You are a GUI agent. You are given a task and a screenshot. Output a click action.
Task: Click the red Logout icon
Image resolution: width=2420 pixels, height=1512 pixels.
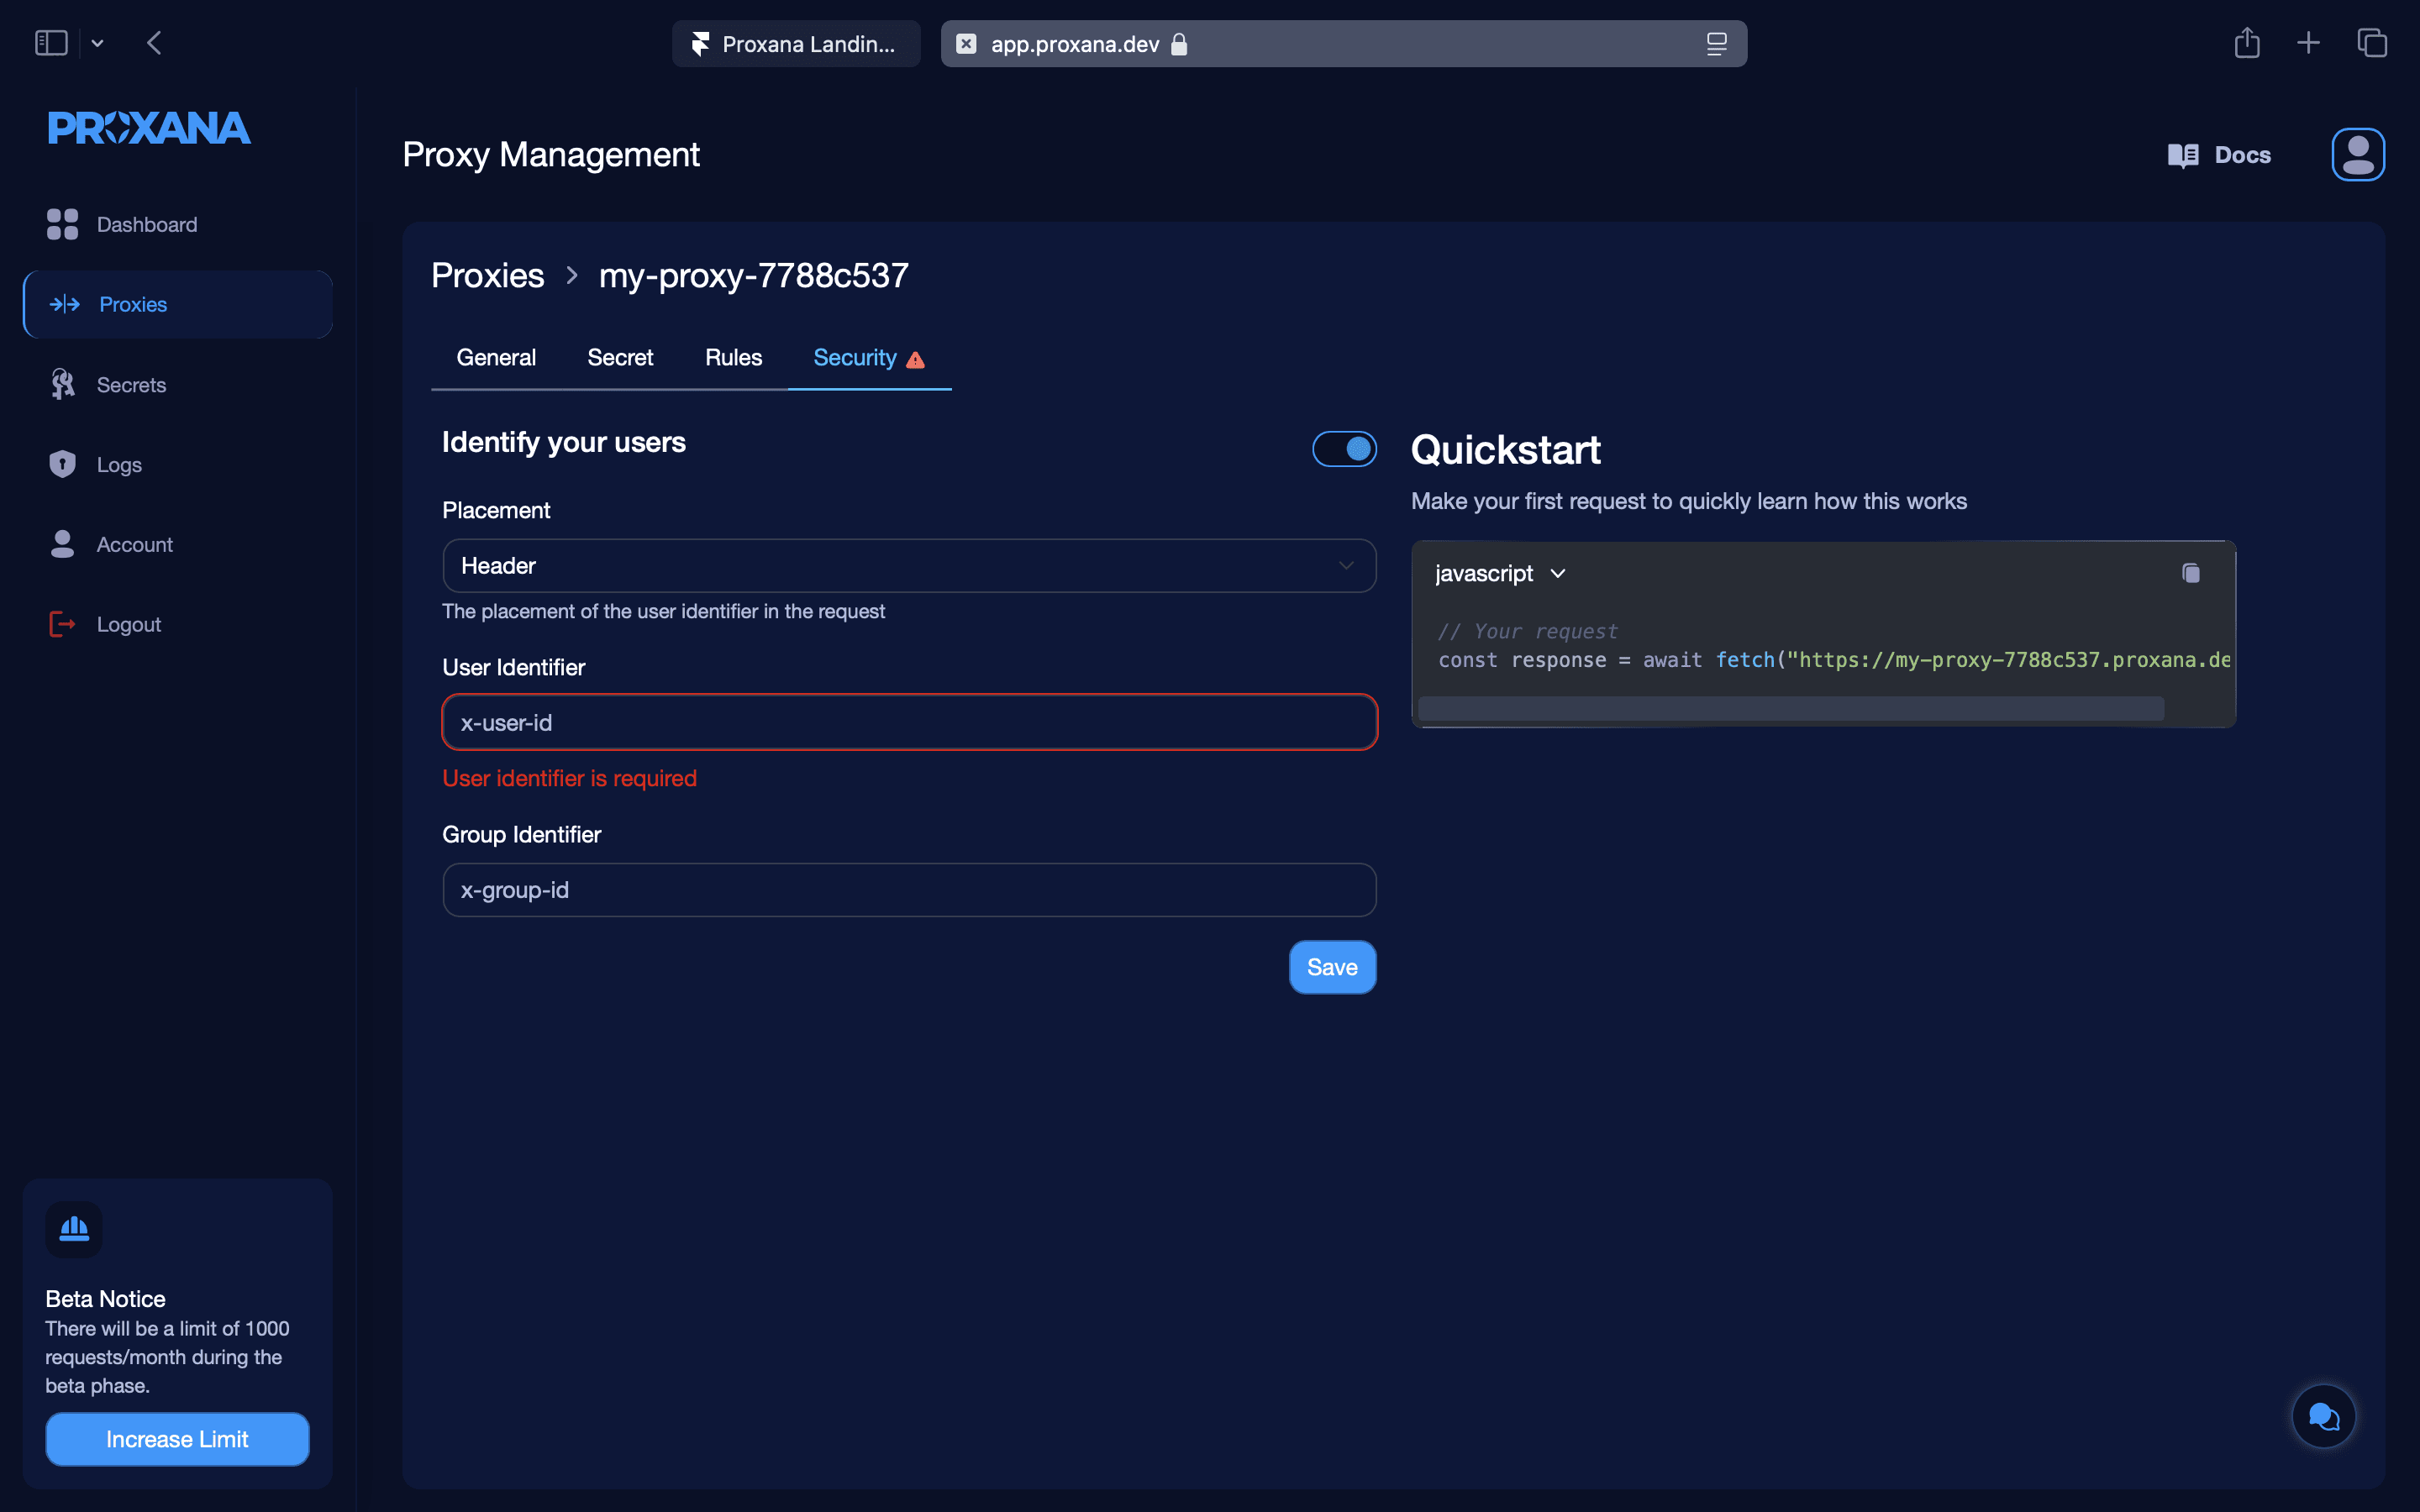tap(62, 624)
